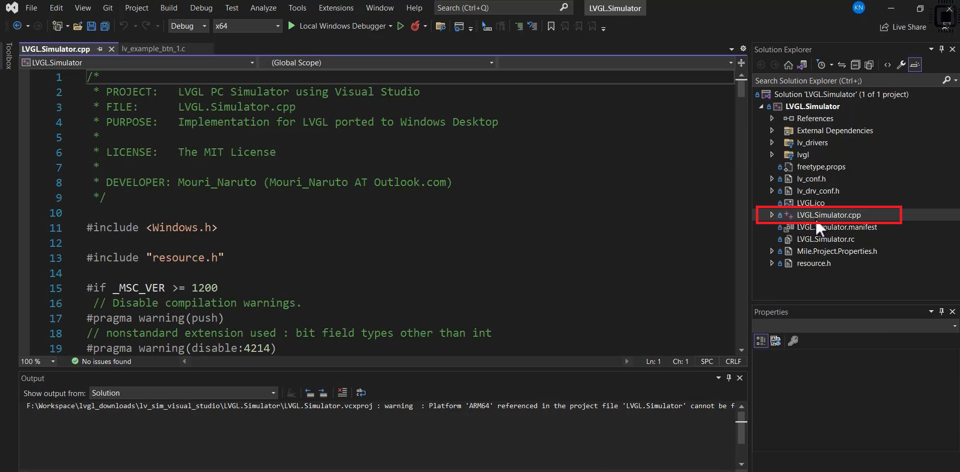Image resolution: width=960 pixels, height=472 pixels.
Task: Click the Property Pages wrench in Properties
Action: click(793, 341)
